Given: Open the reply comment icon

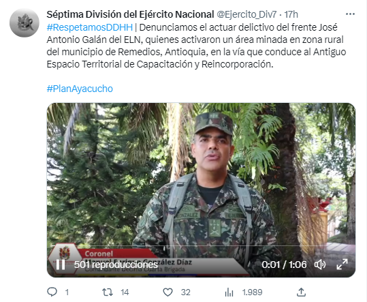Looking at the screenshot, I should pyautogui.click(x=52, y=292).
